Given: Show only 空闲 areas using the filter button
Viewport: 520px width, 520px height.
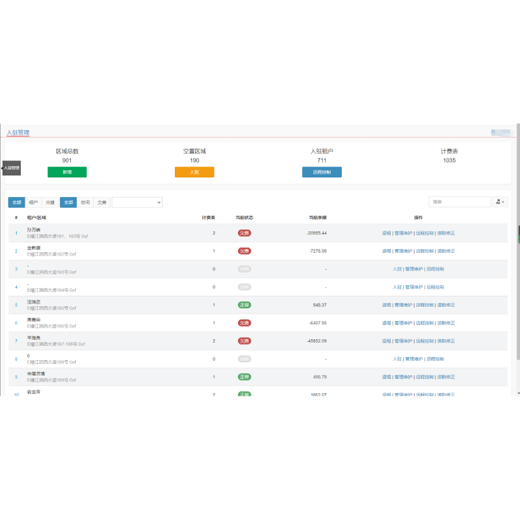Looking at the screenshot, I should tap(85, 202).
